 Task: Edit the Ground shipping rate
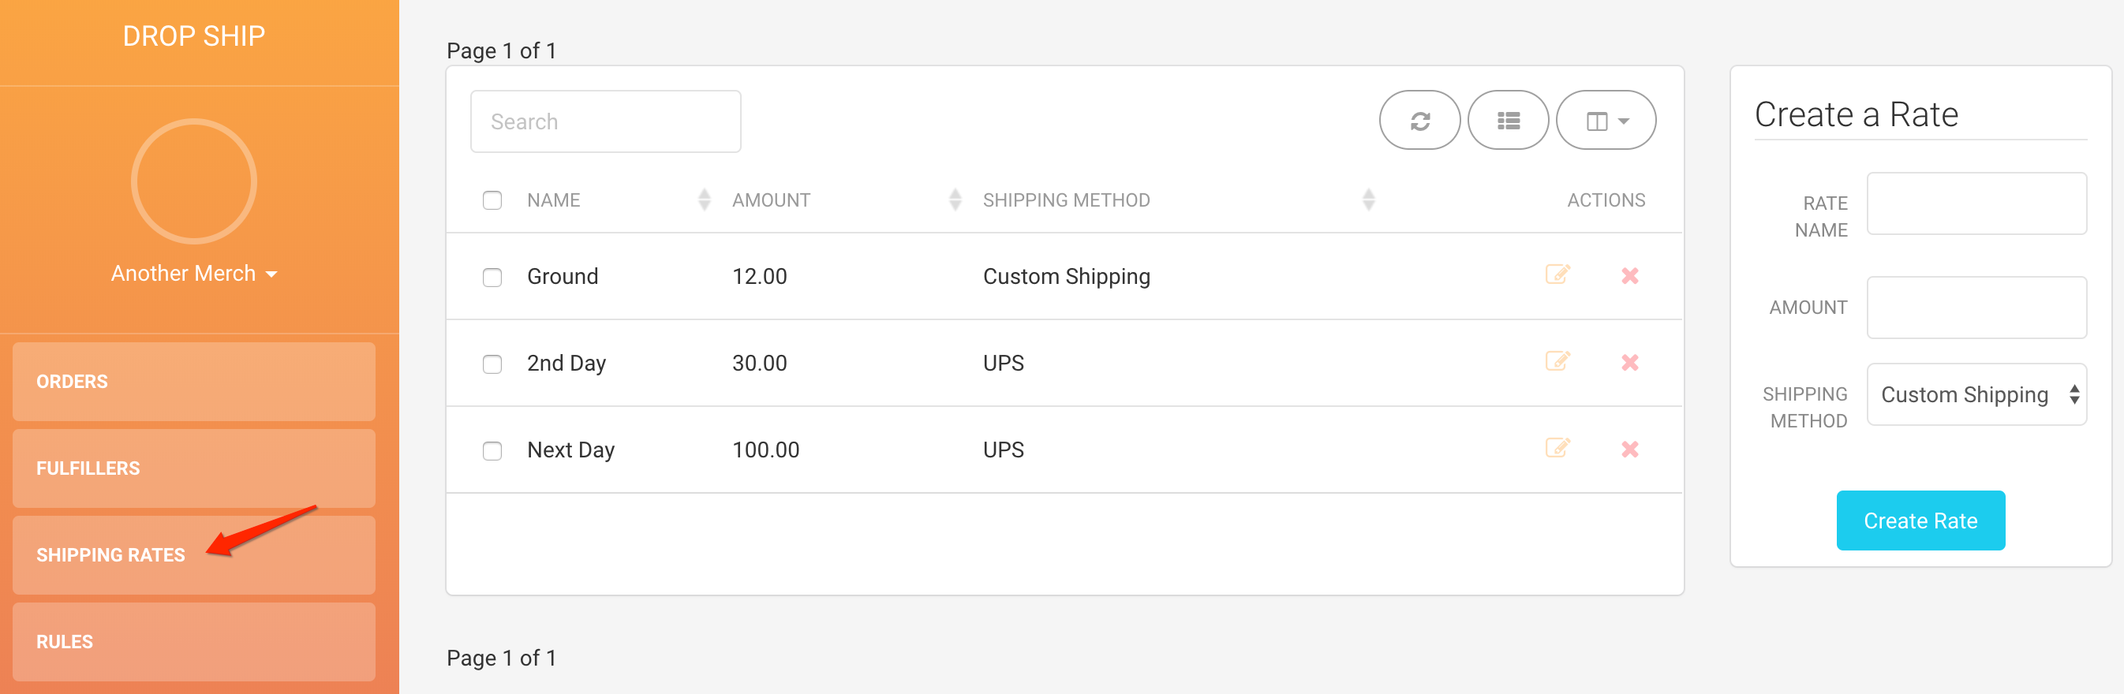click(x=1557, y=274)
